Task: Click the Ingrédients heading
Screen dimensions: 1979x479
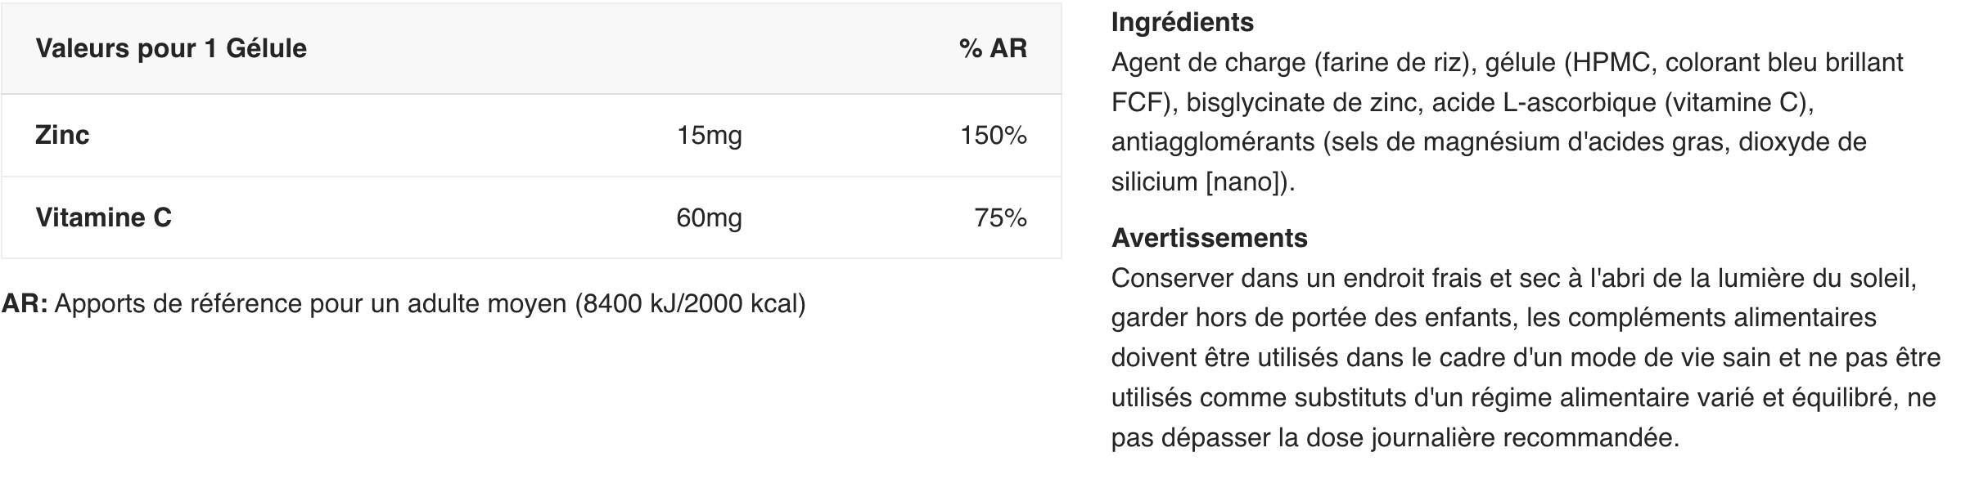Action: (1182, 22)
